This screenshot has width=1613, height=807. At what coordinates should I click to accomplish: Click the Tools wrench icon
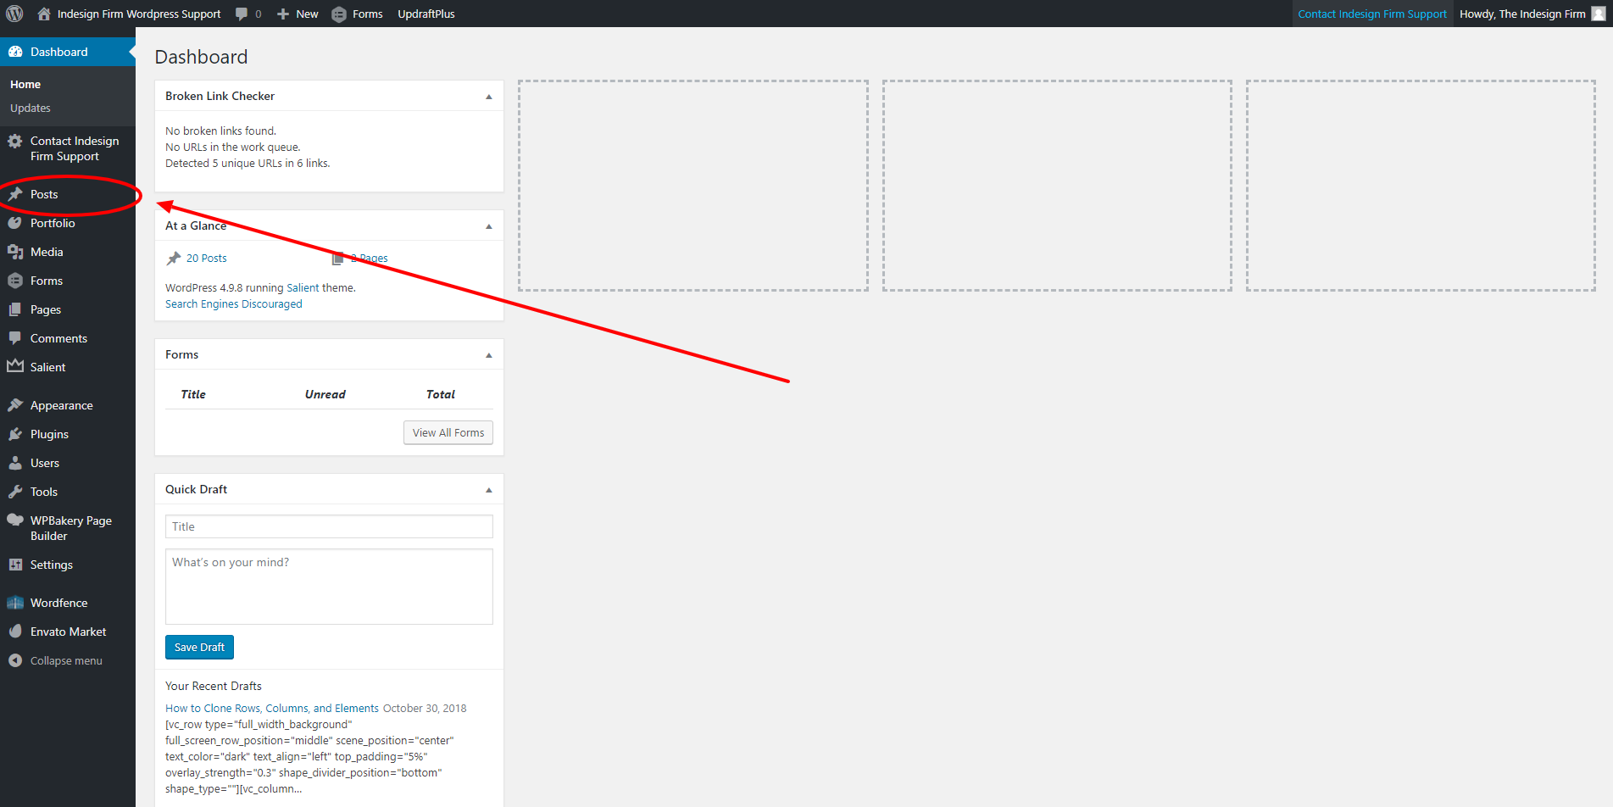(15, 492)
